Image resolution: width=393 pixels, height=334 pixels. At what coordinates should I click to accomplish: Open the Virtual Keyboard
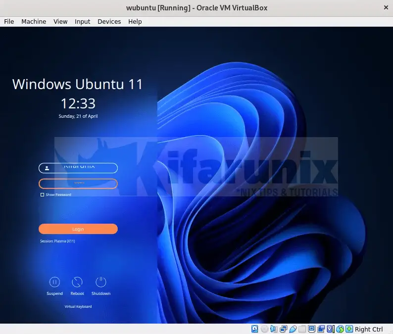(x=78, y=306)
